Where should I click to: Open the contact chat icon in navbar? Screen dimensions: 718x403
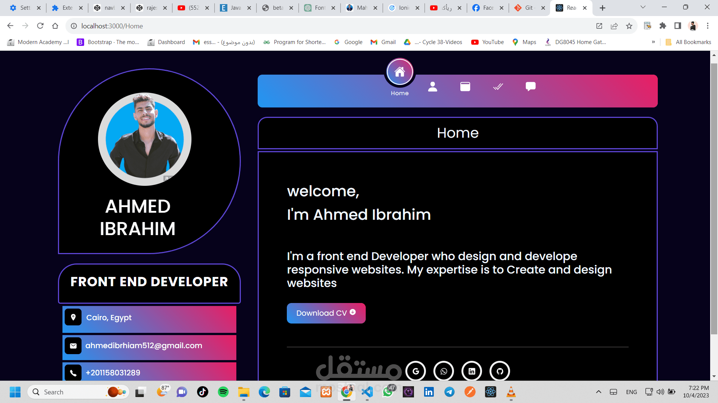click(x=530, y=87)
